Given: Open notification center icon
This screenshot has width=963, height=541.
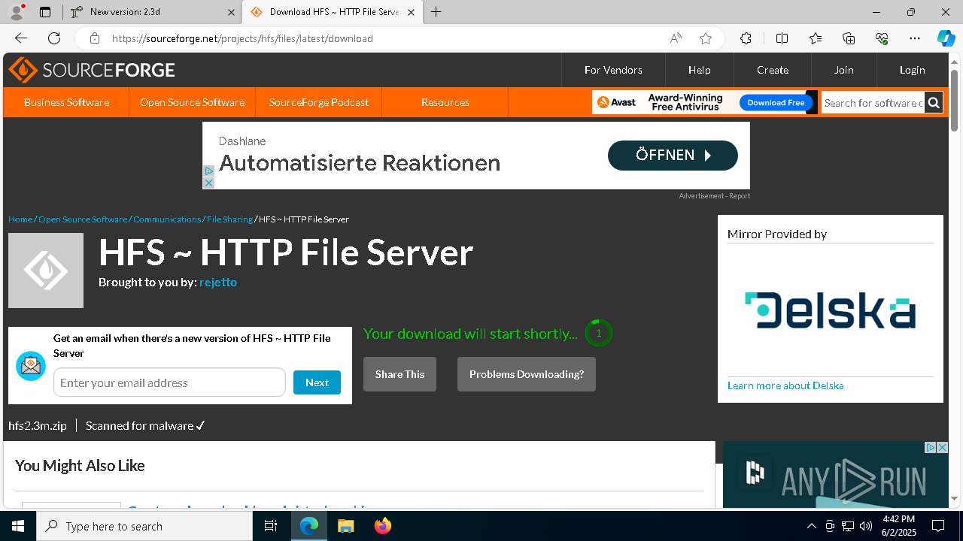Looking at the screenshot, I should [938, 526].
